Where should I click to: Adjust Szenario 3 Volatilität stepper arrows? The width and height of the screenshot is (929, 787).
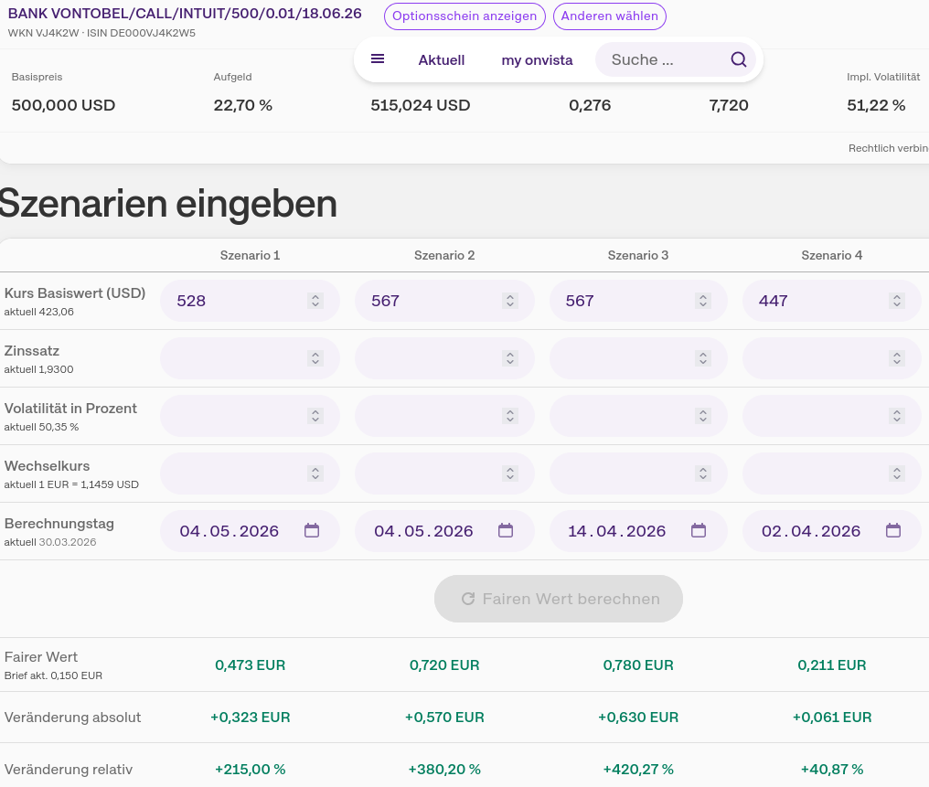coord(703,416)
